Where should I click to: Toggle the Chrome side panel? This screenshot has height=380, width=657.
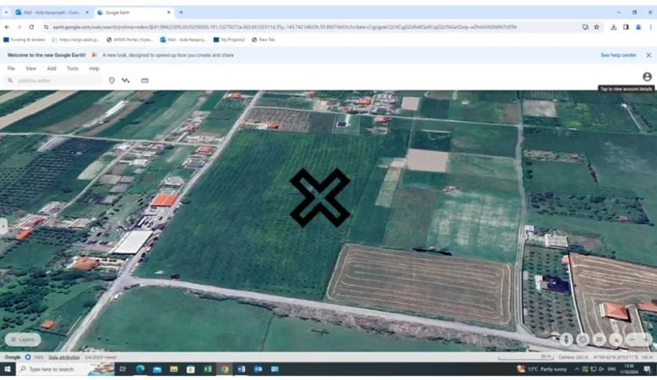click(626, 27)
